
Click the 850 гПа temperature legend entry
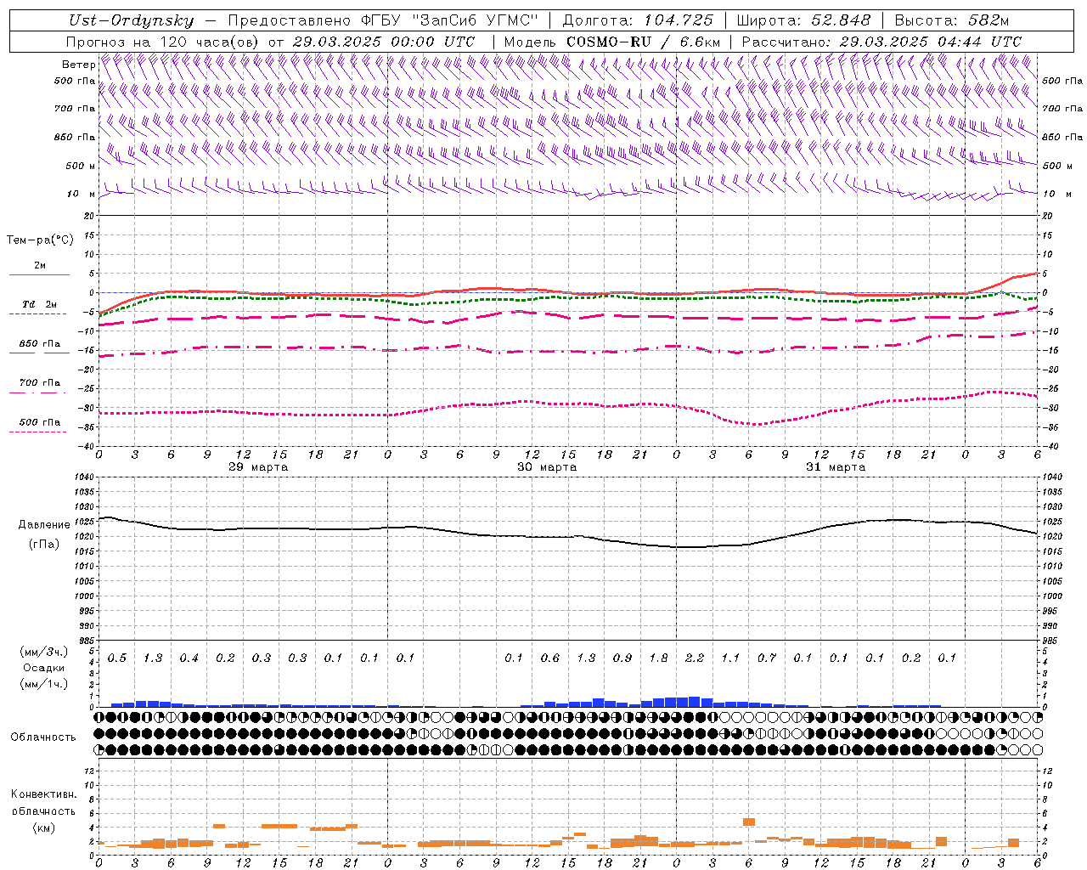coord(39,344)
